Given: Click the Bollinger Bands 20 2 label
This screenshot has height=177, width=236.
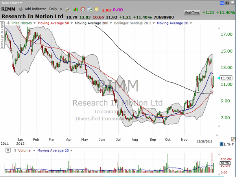Looking at the screenshot, I should click(x=133, y=23).
